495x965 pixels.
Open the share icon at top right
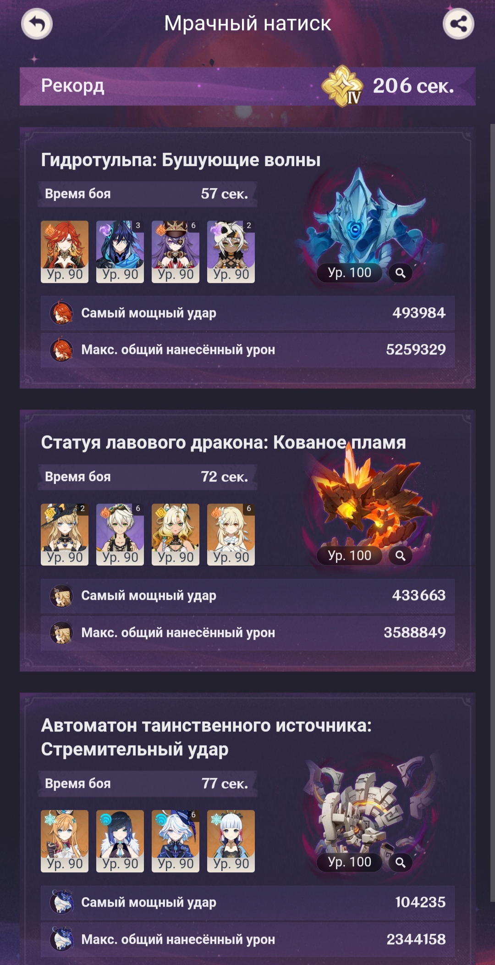[x=458, y=24]
